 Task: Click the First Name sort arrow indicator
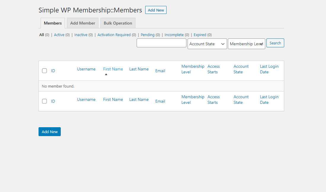(x=106, y=74)
